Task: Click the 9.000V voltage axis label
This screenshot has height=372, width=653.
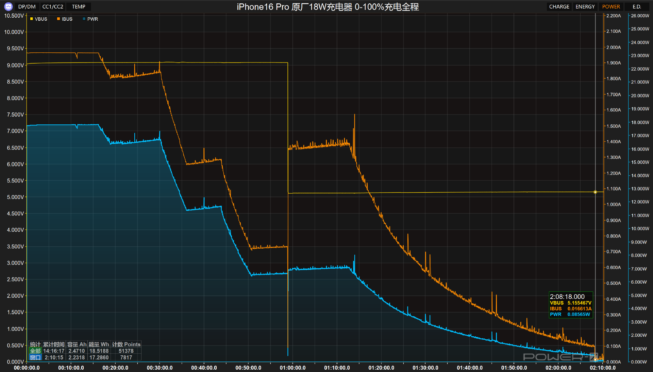Action: point(15,65)
